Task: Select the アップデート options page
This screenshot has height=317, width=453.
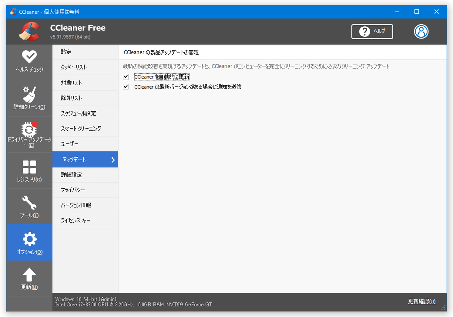Action: click(85, 160)
